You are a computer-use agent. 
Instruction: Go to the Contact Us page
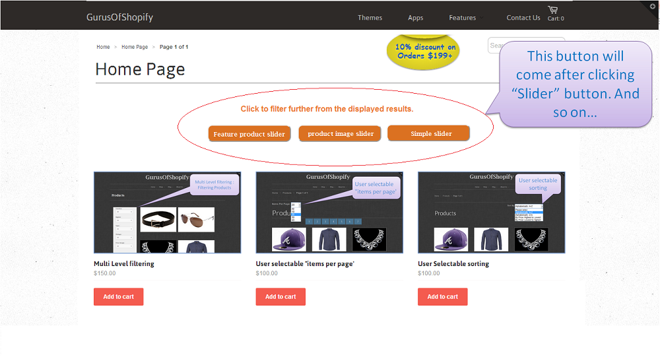pos(523,18)
